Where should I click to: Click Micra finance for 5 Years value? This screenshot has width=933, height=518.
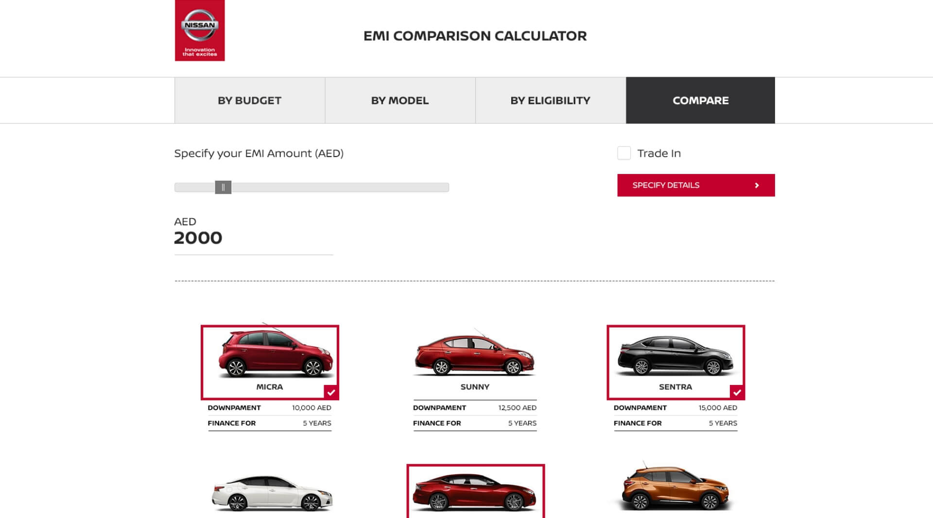(x=317, y=423)
